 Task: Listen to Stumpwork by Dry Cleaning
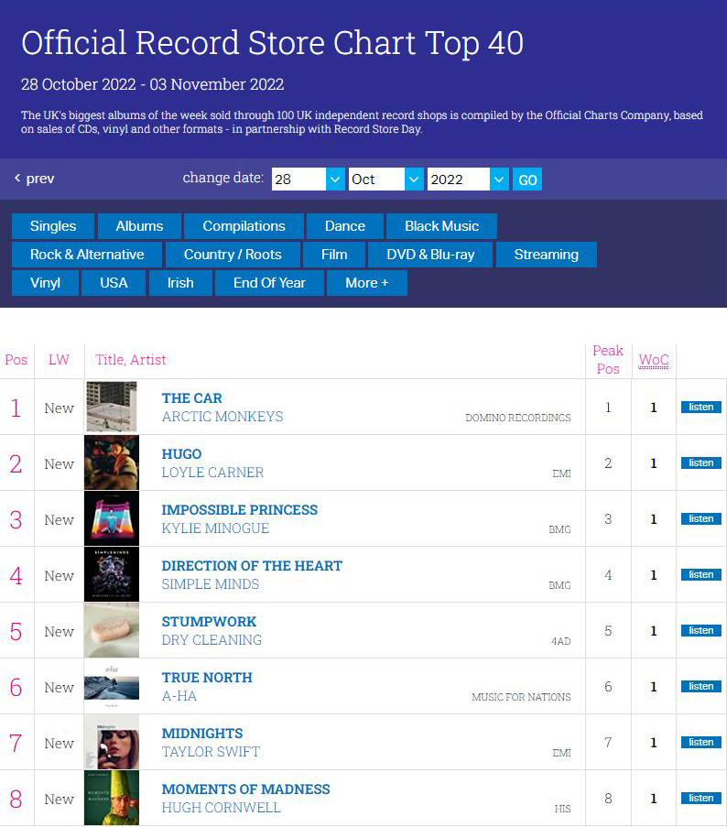click(700, 631)
